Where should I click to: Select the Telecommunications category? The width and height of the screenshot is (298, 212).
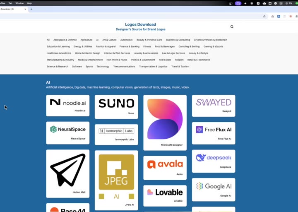124,67
